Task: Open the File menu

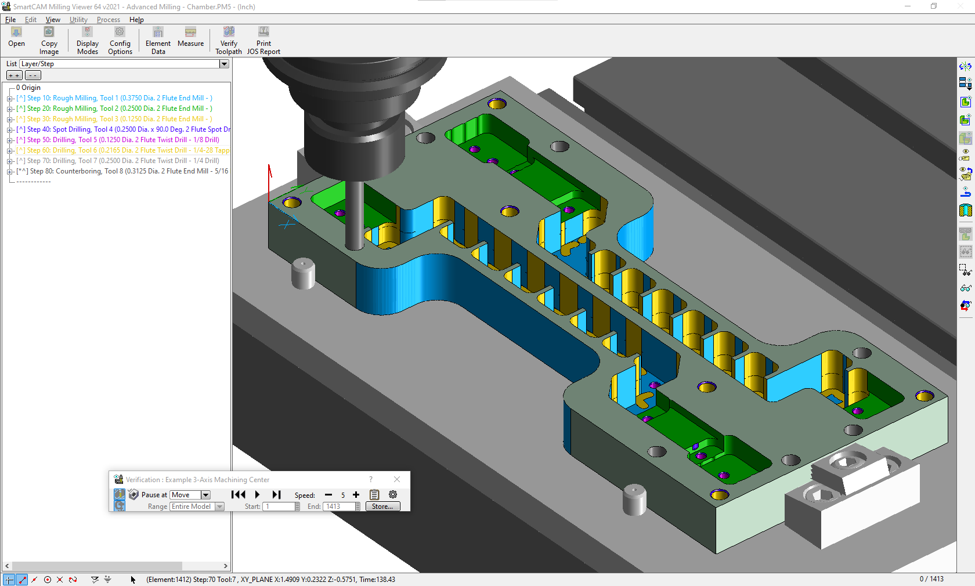Action: click(10, 20)
